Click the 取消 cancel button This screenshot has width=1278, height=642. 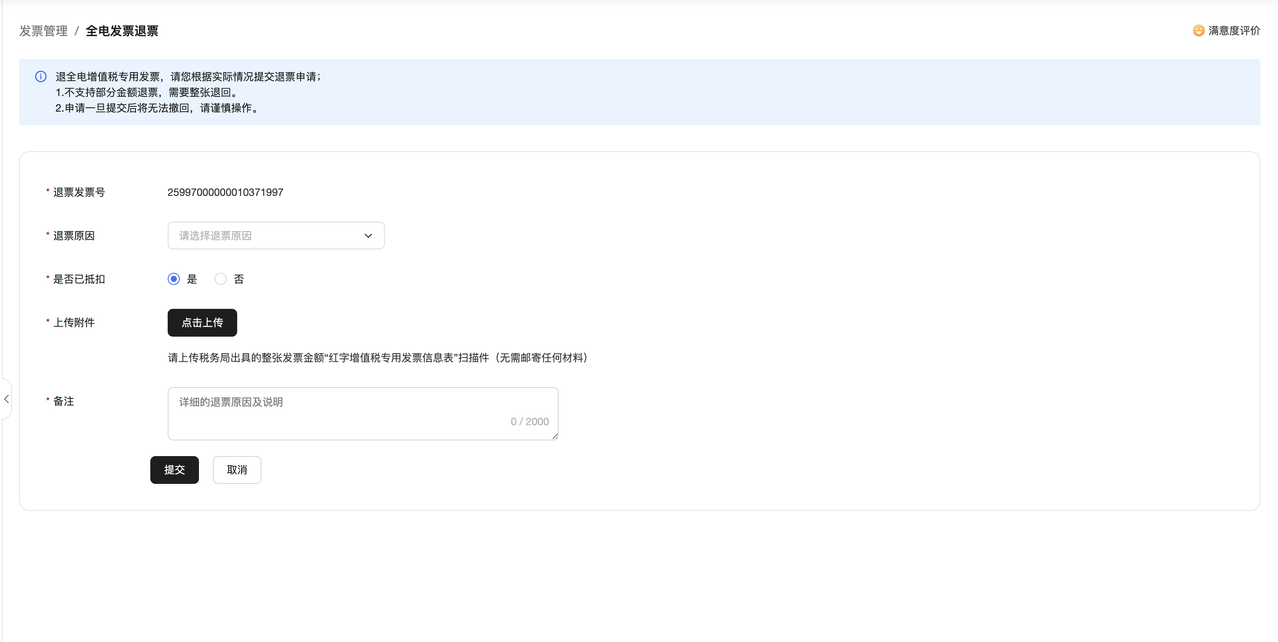click(x=237, y=470)
